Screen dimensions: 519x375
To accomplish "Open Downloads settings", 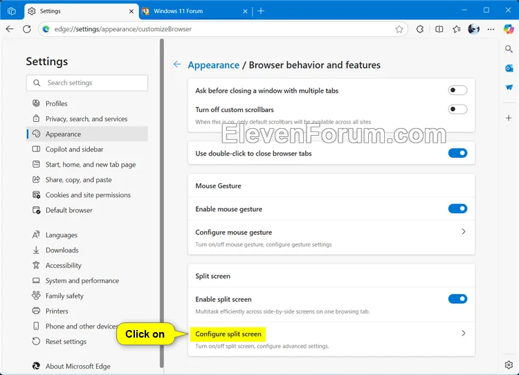I will click(x=87, y=250).
